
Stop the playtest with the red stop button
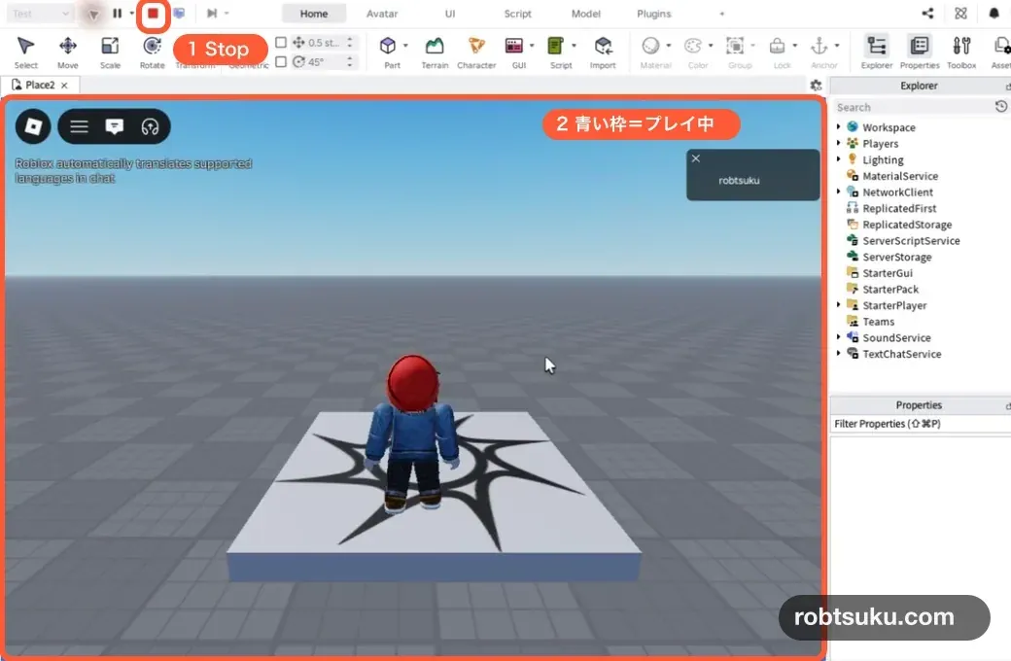[x=153, y=14]
